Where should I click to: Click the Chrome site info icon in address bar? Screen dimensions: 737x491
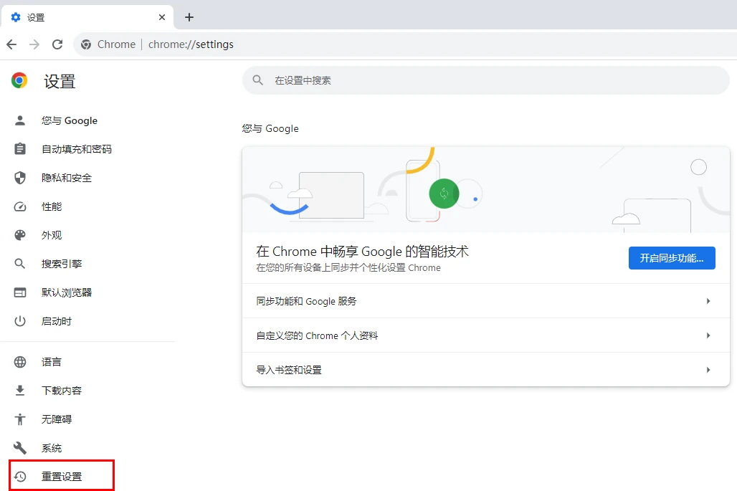(x=86, y=44)
